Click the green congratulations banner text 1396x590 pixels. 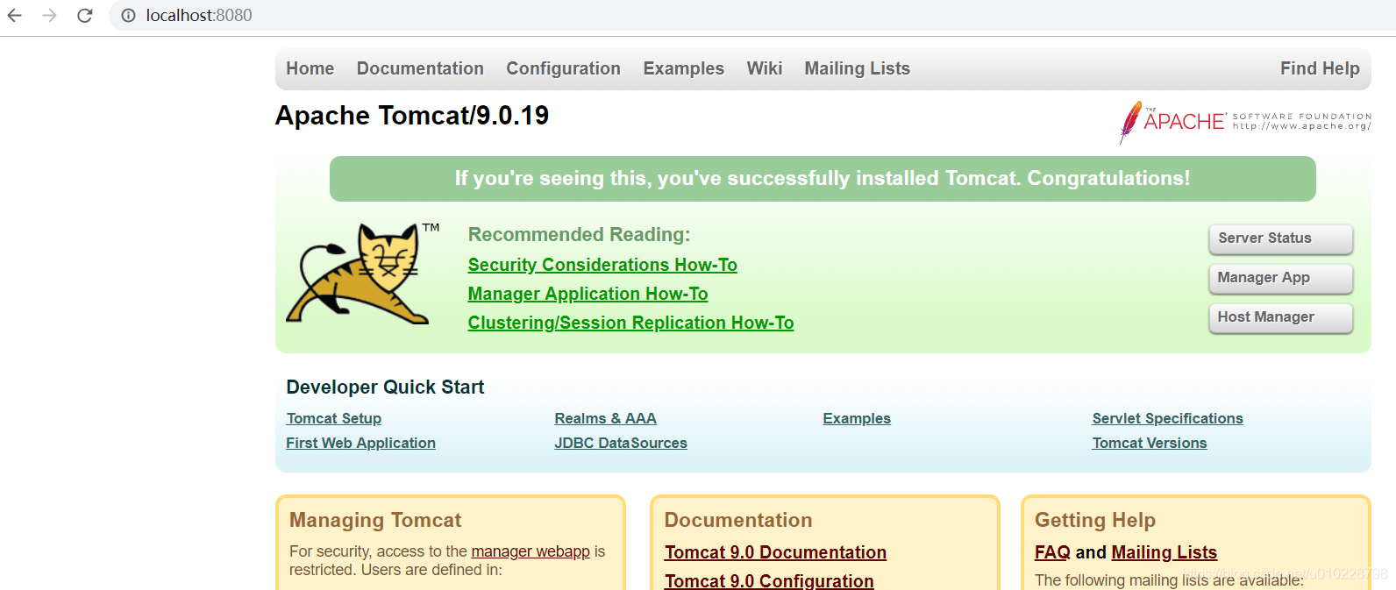coord(823,178)
